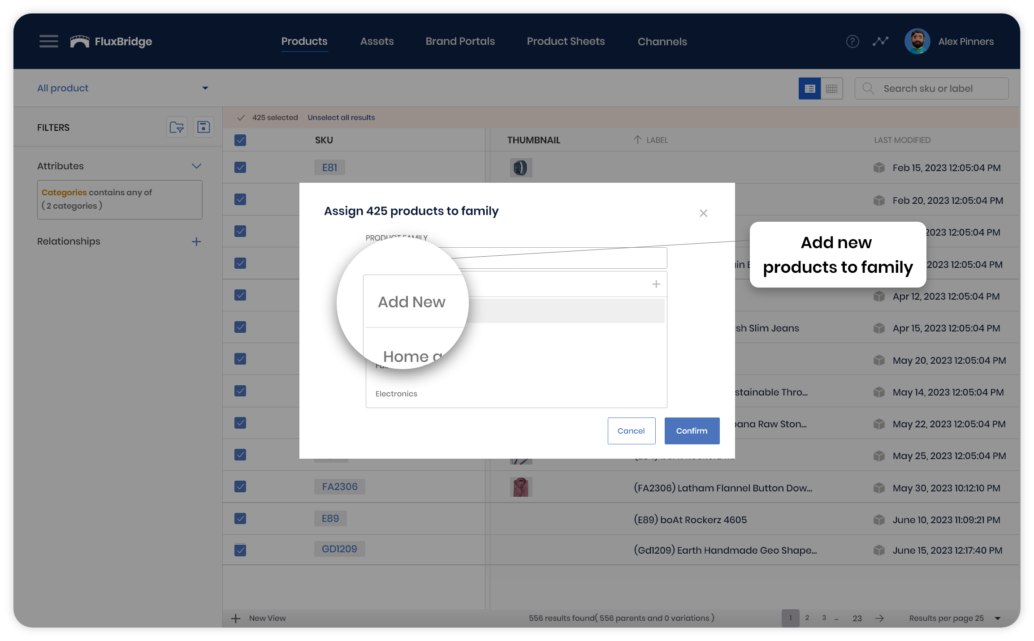
Task: Click Unselect all results link
Action: 341,118
